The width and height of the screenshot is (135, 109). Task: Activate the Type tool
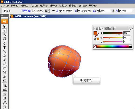(x=4, y=48)
